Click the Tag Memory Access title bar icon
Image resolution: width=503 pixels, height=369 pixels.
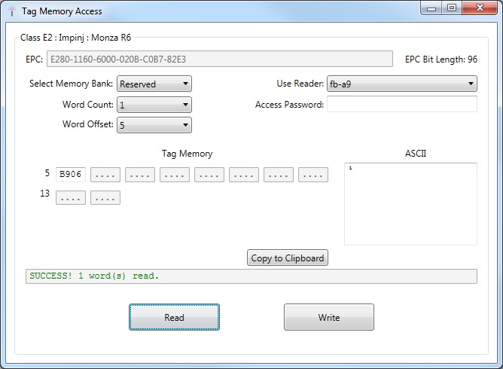point(11,11)
